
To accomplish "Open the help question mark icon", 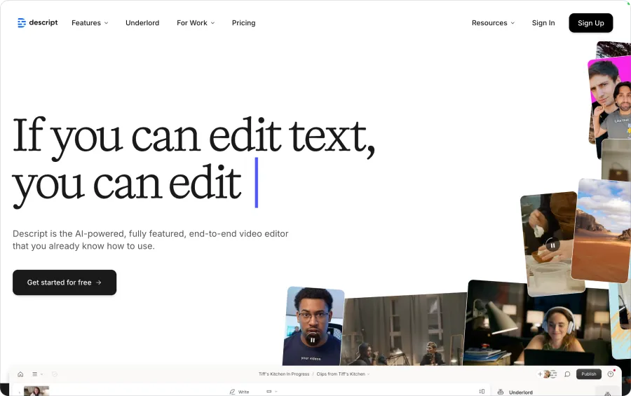I will click(611, 374).
